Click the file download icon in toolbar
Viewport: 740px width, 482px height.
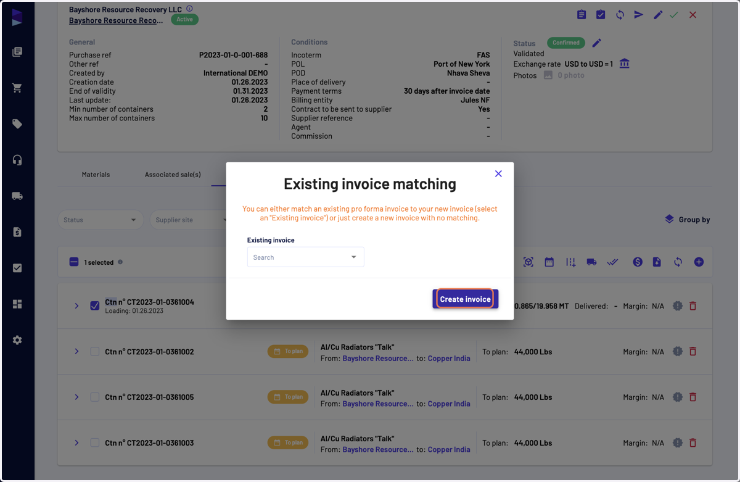657,262
